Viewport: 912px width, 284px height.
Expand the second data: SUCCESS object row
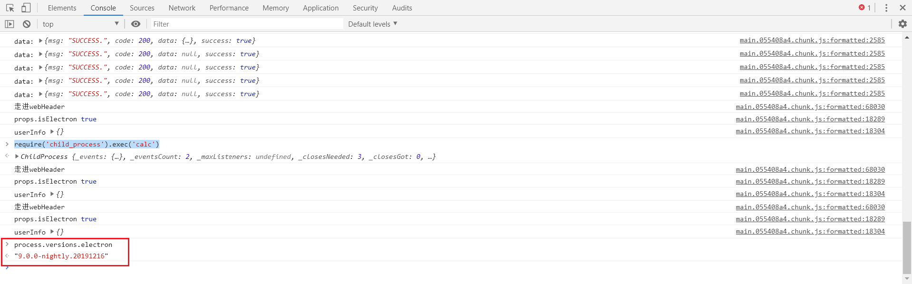tap(40, 54)
